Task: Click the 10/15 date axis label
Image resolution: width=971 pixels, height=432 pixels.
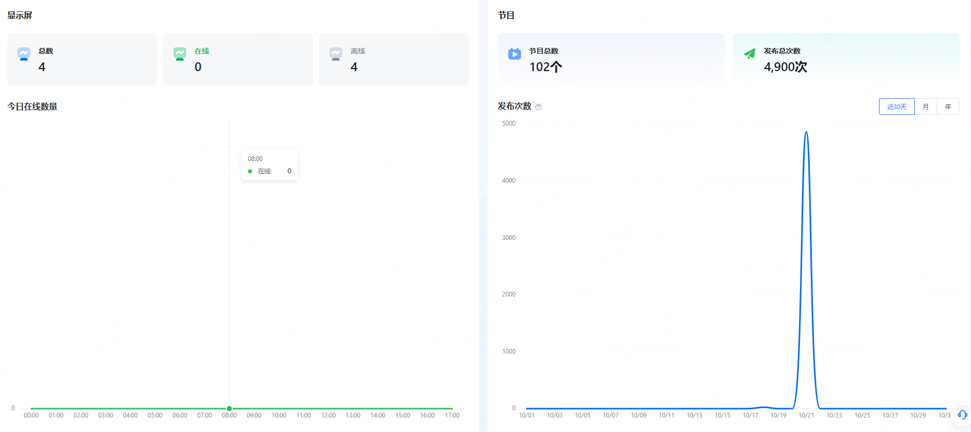Action: pyautogui.click(x=722, y=415)
